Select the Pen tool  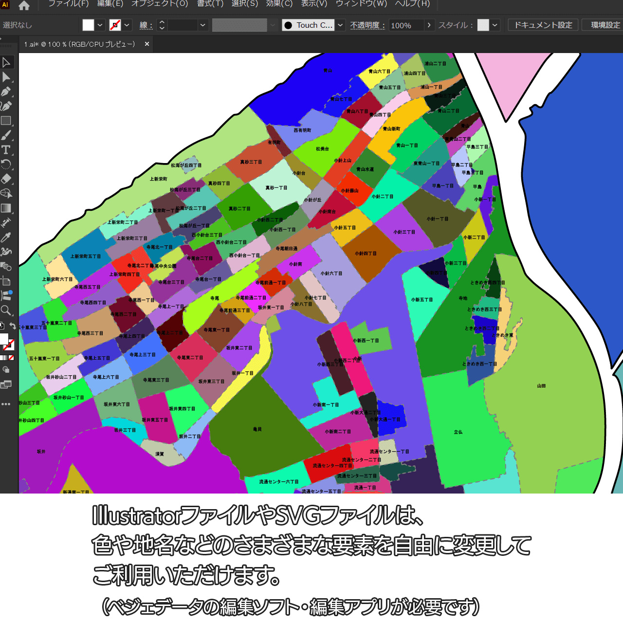[x=6, y=92]
